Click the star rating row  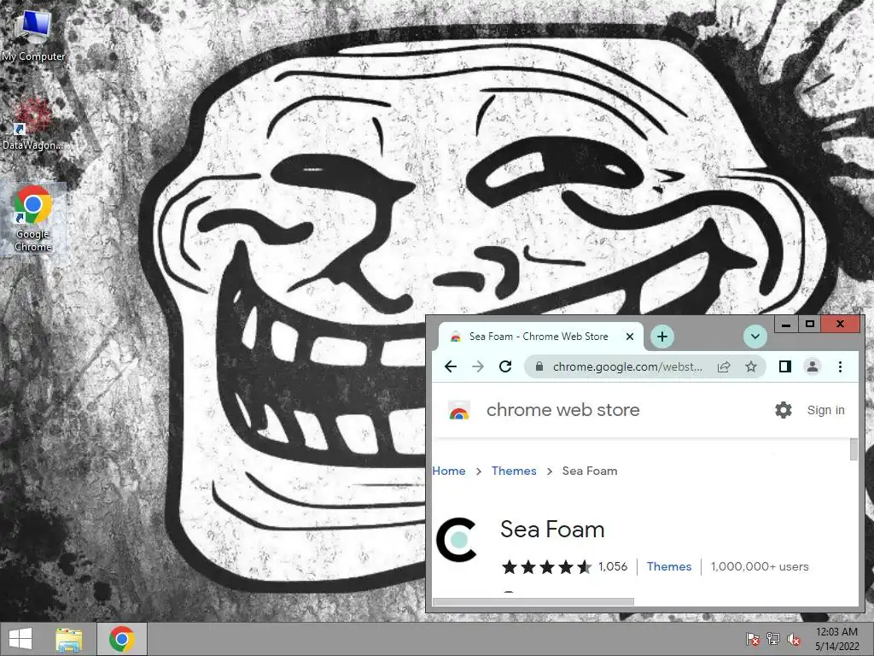[x=547, y=567]
